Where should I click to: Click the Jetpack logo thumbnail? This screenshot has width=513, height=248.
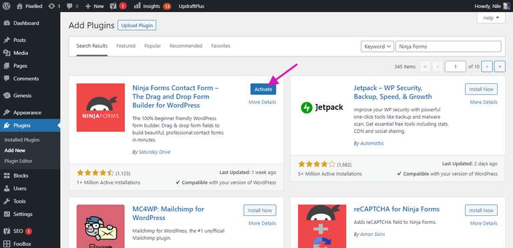[322, 108]
